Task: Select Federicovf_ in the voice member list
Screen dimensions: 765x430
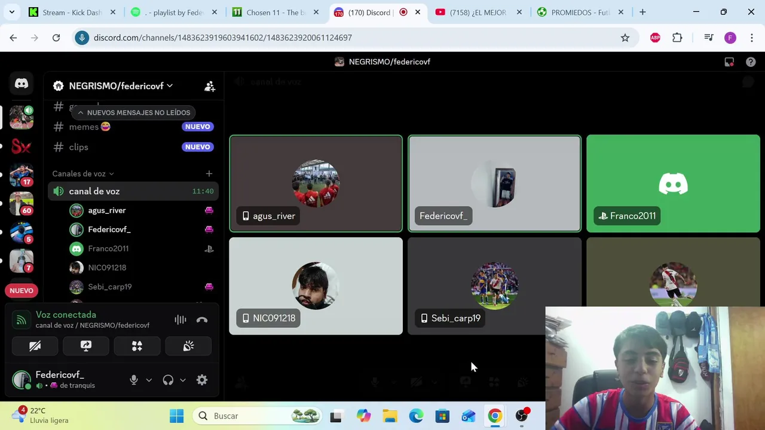Action: pos(142,229)
